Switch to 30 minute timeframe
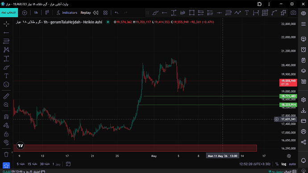Image resolution: width=308 pixels, height=173 pixels. 45,164
